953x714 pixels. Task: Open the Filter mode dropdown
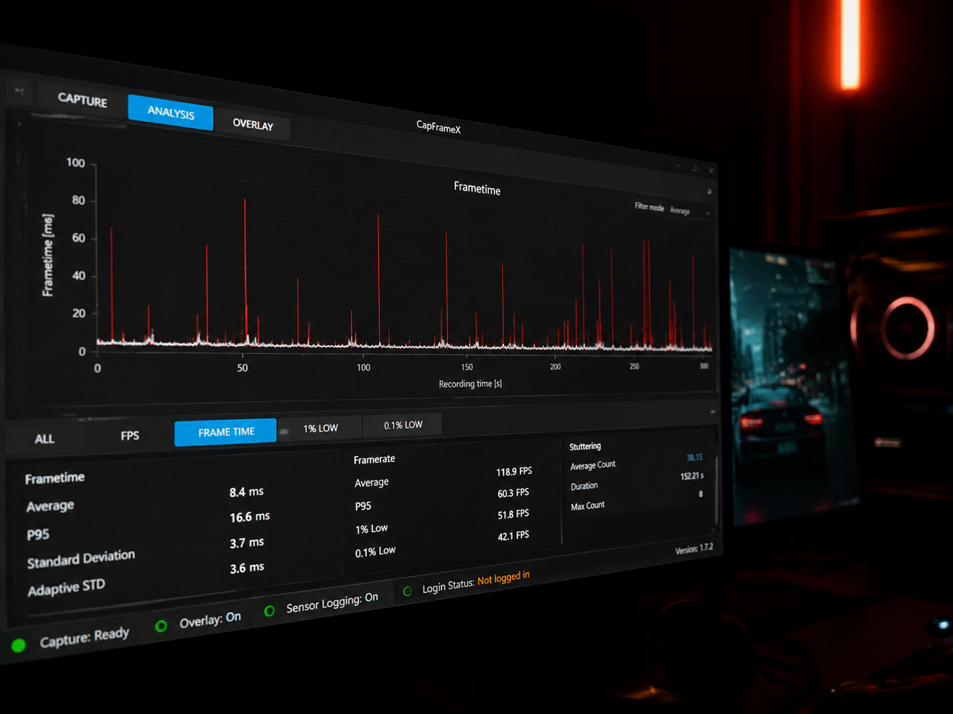point(689,211)
